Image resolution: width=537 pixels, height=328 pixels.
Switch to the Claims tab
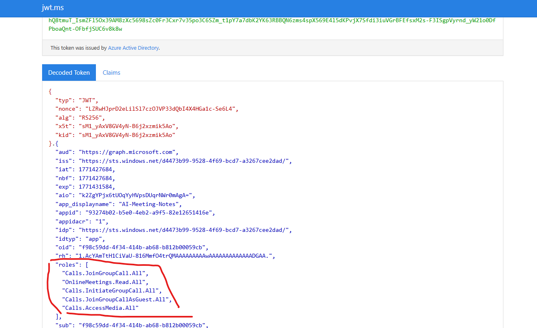click(111, 73)
